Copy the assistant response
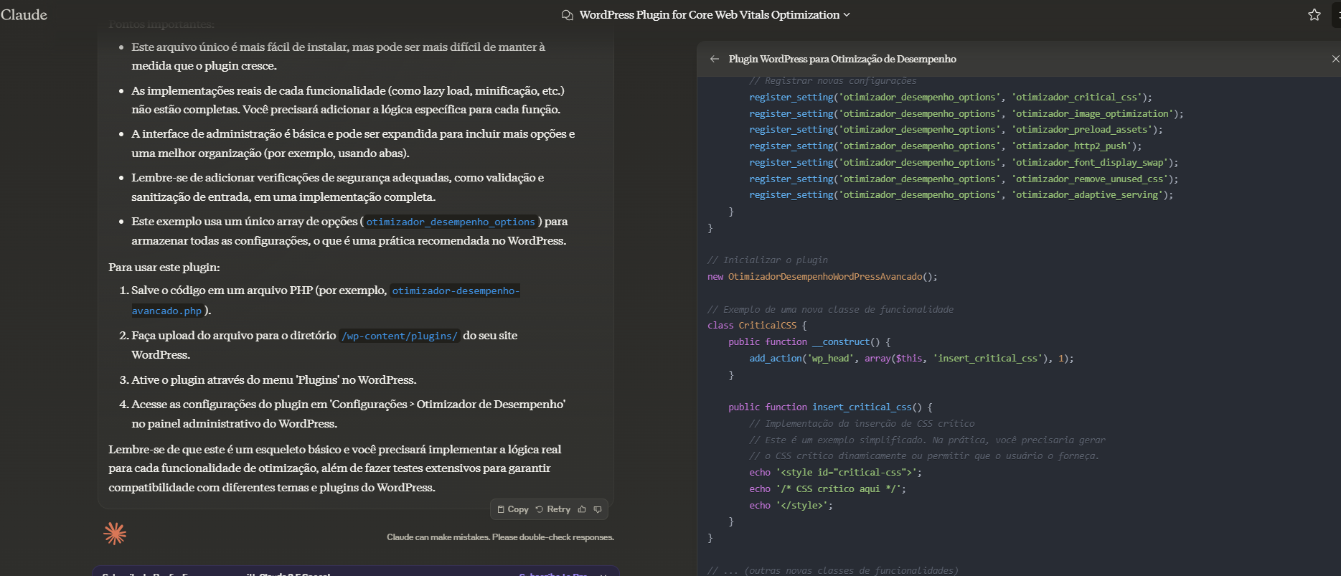Image resolution: width=1341 pixels, height=576 pixels. (x=513, y=509)
